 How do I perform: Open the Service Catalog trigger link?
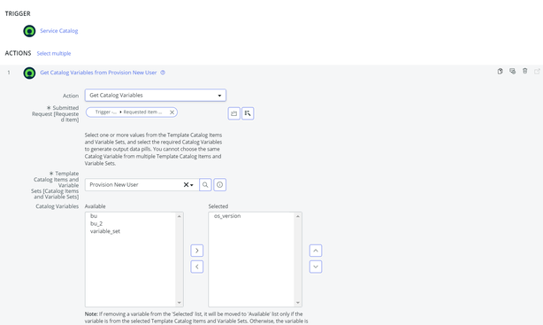coord(59,31)
